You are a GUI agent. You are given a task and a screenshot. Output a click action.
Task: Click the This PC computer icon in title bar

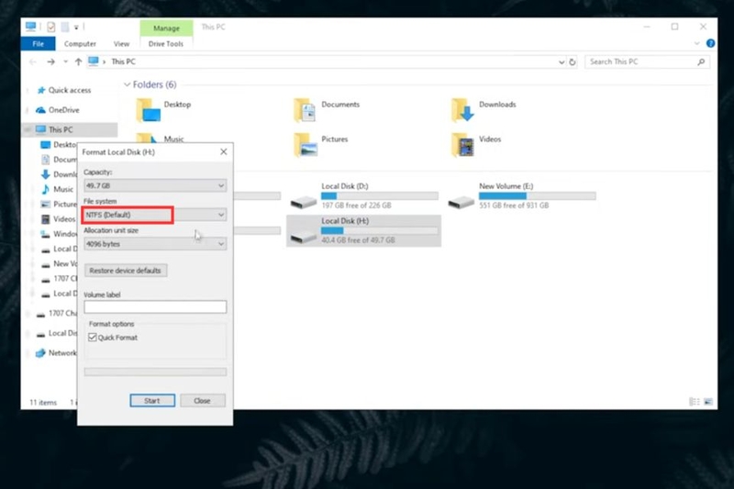[x=31, y=27]
